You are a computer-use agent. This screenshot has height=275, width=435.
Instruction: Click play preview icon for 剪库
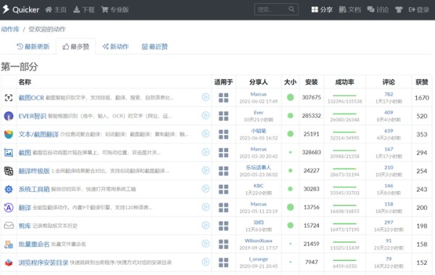click(205, 226)
